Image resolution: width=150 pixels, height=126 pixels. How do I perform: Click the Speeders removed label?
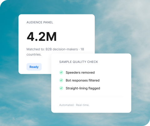click(x=80, y=73)
